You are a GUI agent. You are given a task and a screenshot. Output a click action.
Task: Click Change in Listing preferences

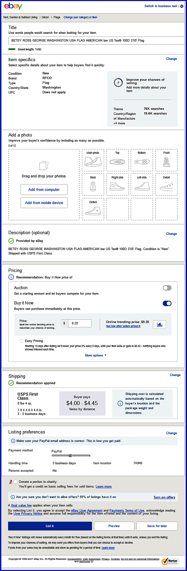tap(172, 433)
